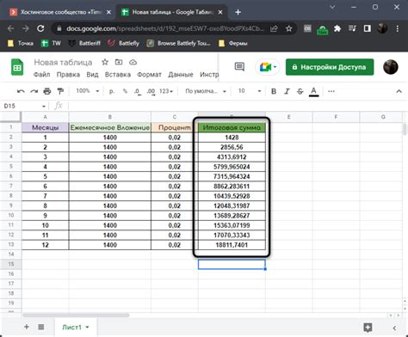
Task: Select the Процент header cell
Action: [175, 127]
